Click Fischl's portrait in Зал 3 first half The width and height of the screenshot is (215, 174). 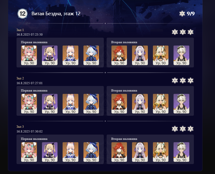coord(50,152)
